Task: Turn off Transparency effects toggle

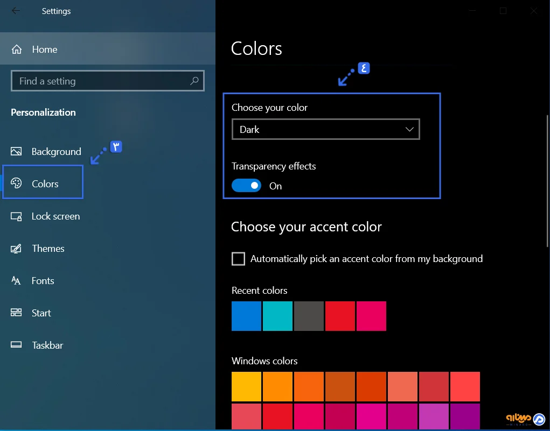Action: (246, 185)
